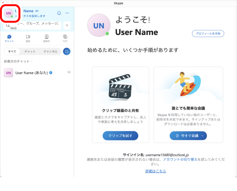The height and width of the screenshot is (191, 237).
Task: Click the sign-in email username15680@outlook.jp
Action: point(167,155)
